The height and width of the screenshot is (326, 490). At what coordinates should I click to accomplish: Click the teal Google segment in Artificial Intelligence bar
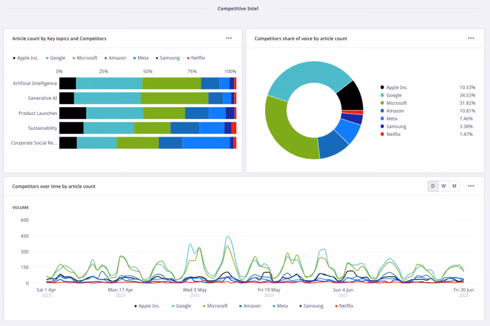pyautogui.click(x=109, y=83)
